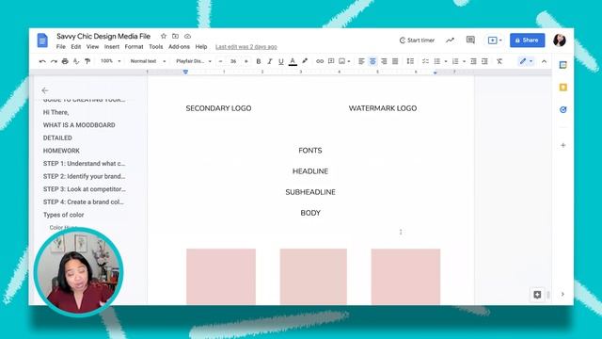Toggle underline formatting
This screenshot has height=339, width=602.
click(281, 61)
